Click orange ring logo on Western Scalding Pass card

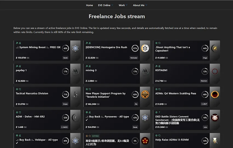tap(215, 94)
